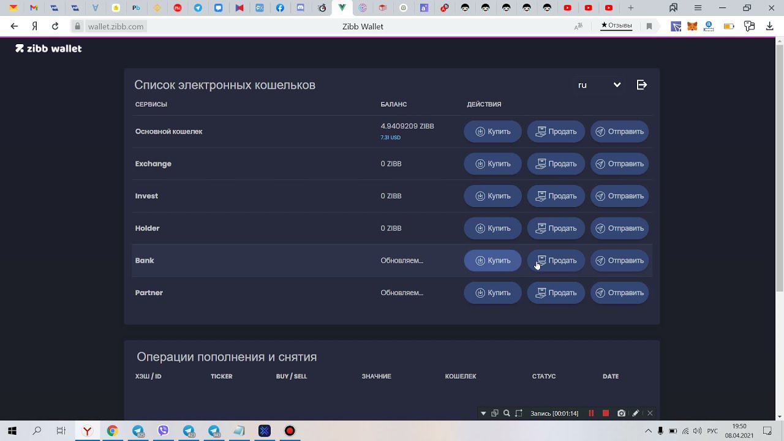Click the logout icon beside language selector
This screenshot has height=441, width=784.
(642, 85)
